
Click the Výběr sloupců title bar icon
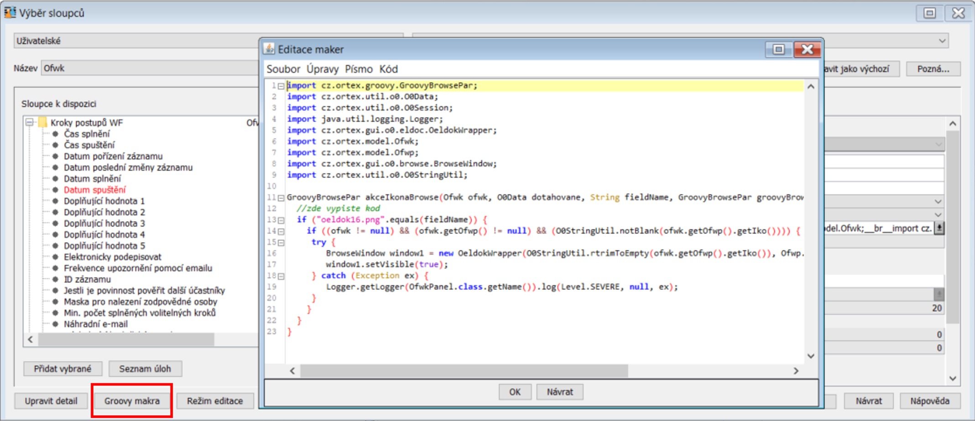pyautogui.click(x=10, y=12)
